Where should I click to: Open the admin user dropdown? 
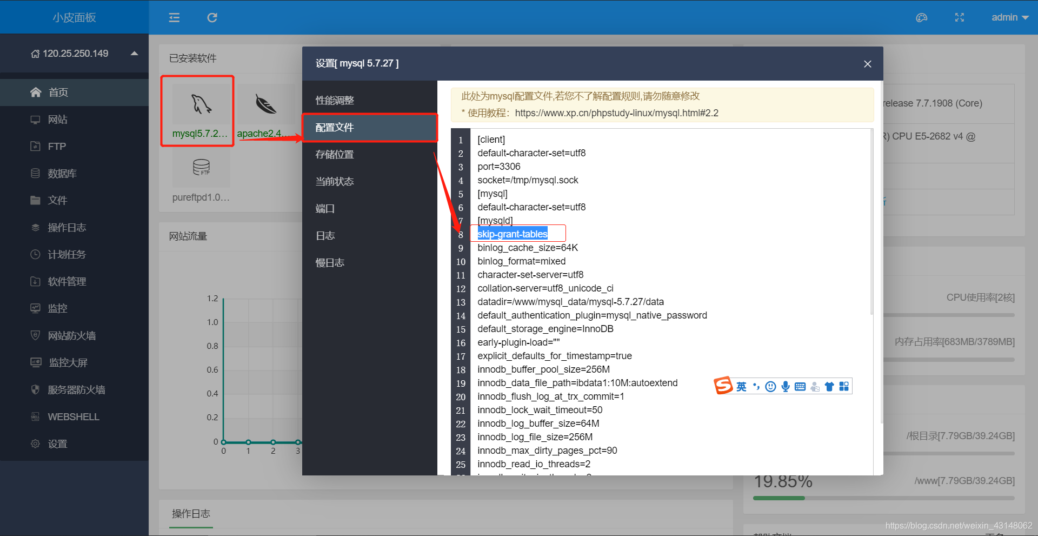(1010, 17)
